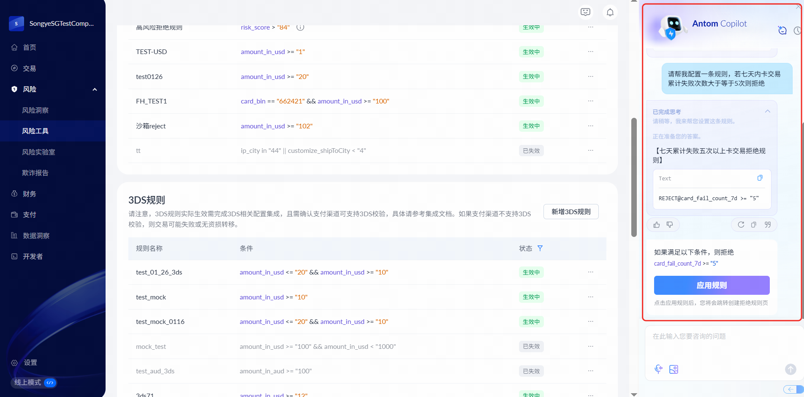Image resolution: width=804 pixels, height=397 pixels.
Task: Collapse the 已完成思考 thinking section
Action: [x=767, y=111]
